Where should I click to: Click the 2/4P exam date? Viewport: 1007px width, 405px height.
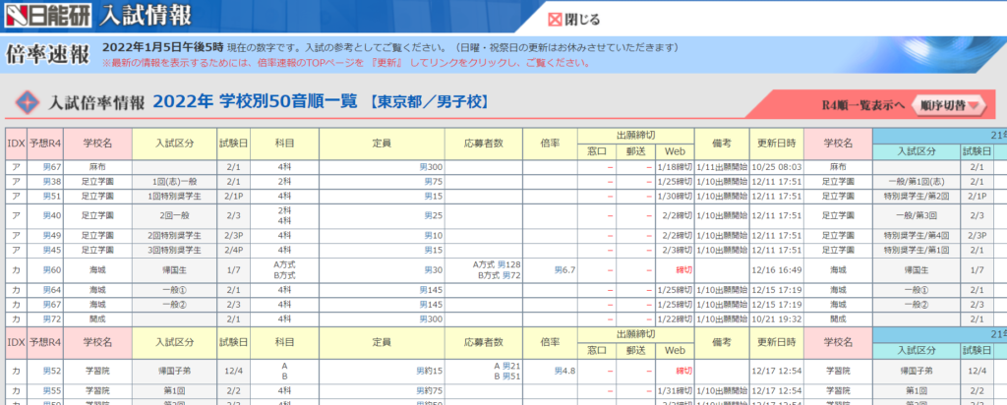pos(234,249)
